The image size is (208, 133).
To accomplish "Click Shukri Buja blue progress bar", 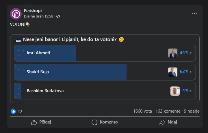I will (x=70, y=72).
